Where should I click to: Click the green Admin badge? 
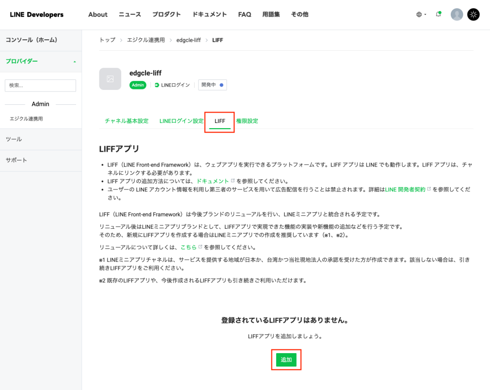point(138,85)
